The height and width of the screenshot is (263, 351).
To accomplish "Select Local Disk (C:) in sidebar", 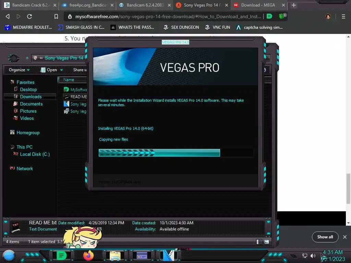I will [x=35, y=154].
